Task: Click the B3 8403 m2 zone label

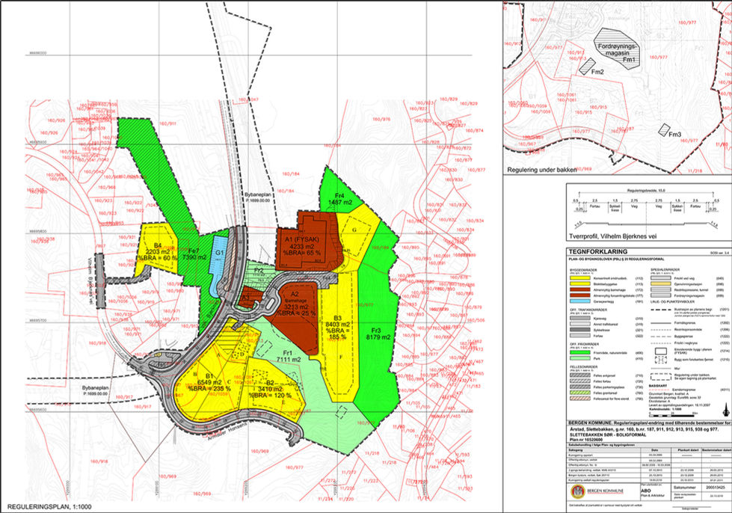Action: [338, 327]
